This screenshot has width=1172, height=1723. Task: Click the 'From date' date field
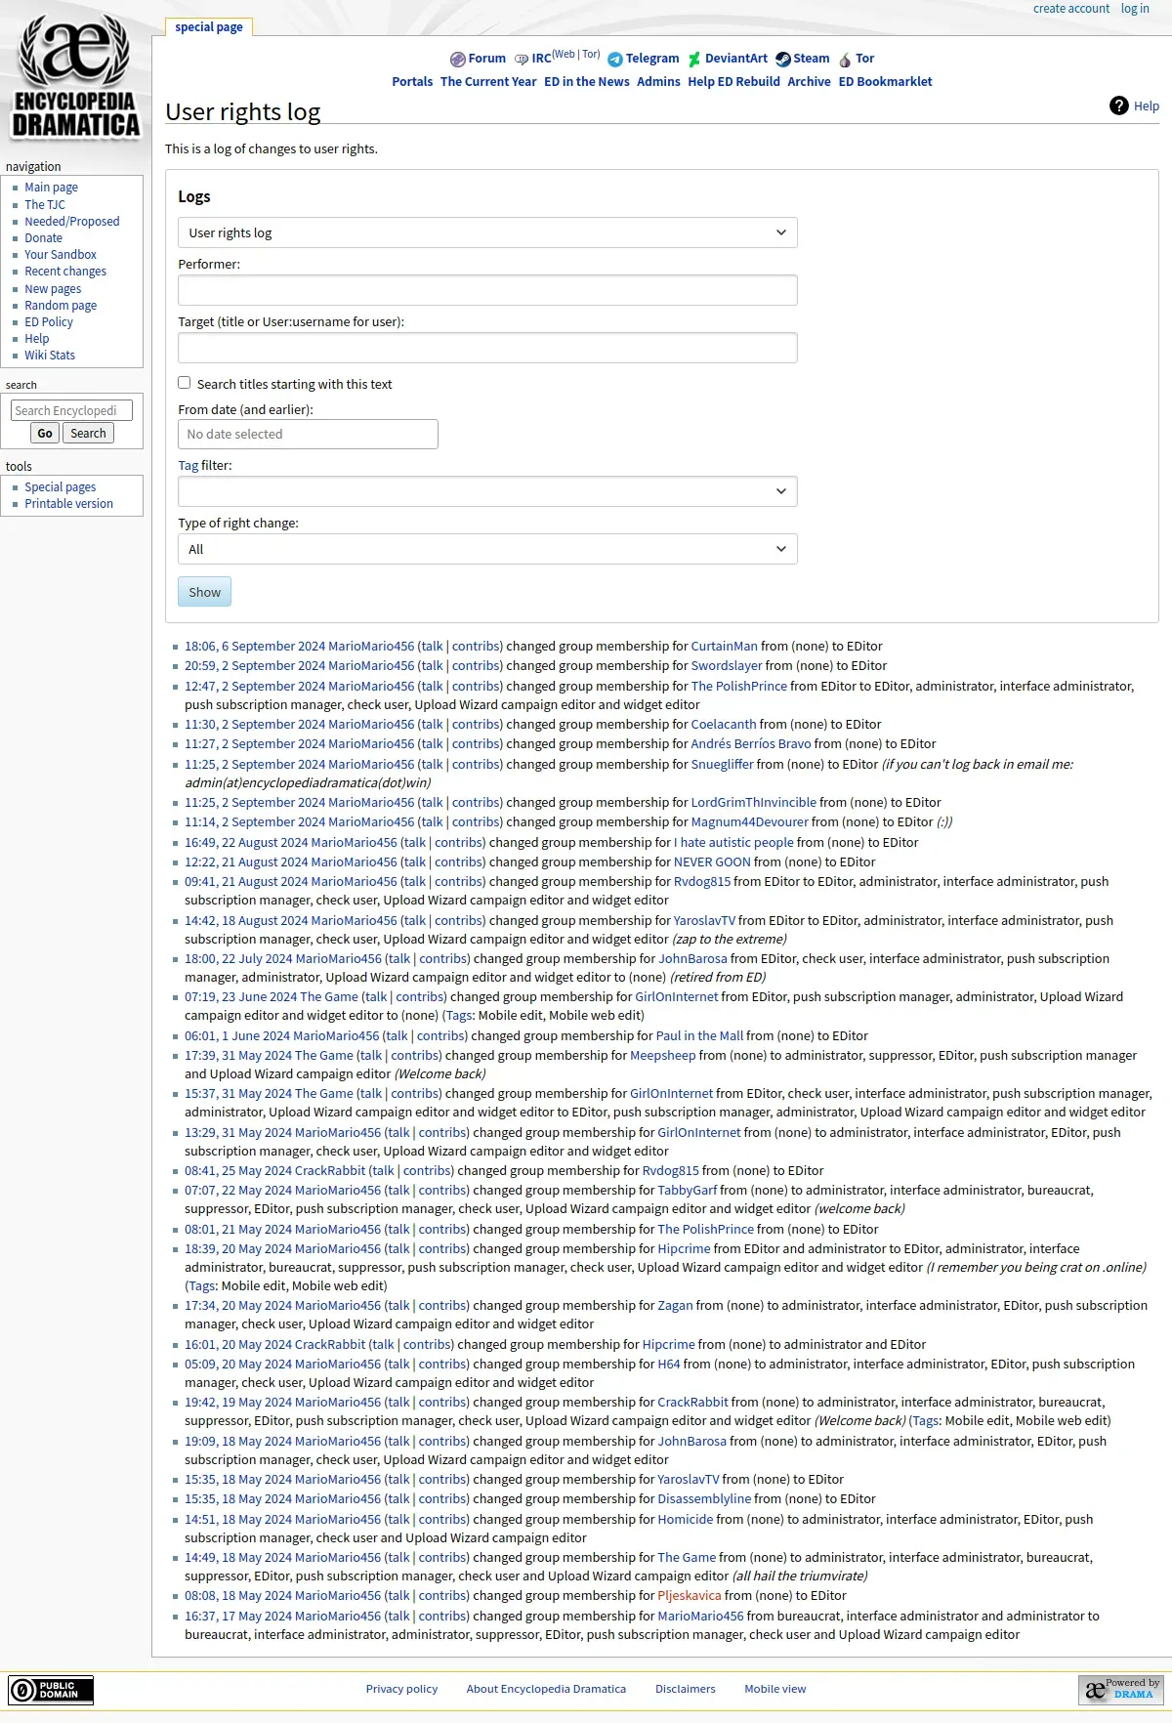point(308,434)
